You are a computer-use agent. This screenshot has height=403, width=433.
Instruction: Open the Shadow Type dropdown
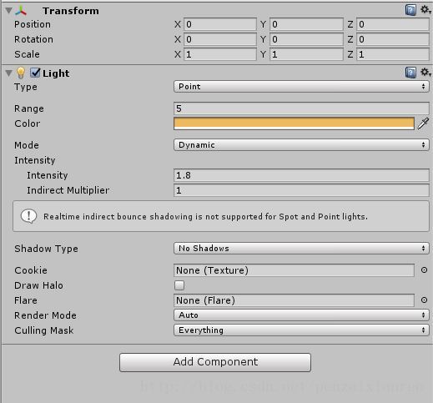click(301, 248)
